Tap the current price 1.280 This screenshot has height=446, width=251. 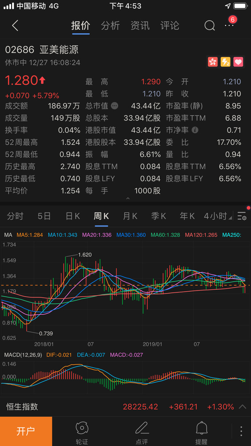(22, 81)
